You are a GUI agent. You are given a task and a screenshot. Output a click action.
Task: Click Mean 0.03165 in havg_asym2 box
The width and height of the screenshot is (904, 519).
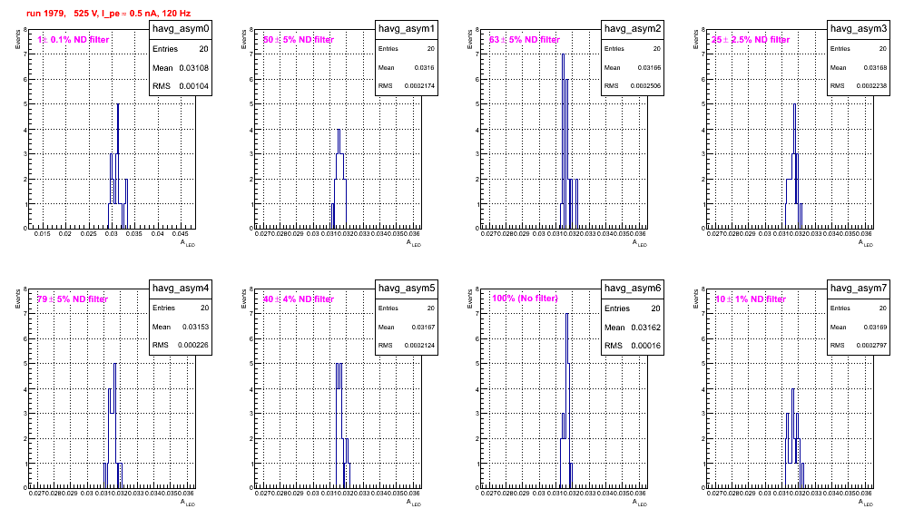point(633,67)
